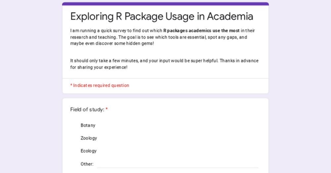Pick the Ecology option
331x173 pixels.
(88, 151)
